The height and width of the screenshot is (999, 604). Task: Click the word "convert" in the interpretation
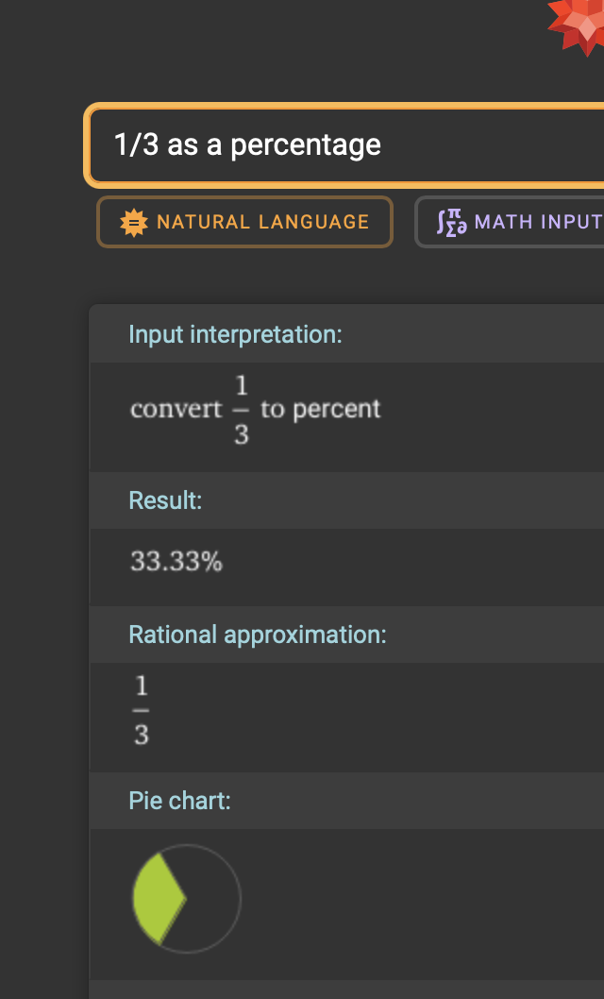pyautogui.click(x=176, y=409)
